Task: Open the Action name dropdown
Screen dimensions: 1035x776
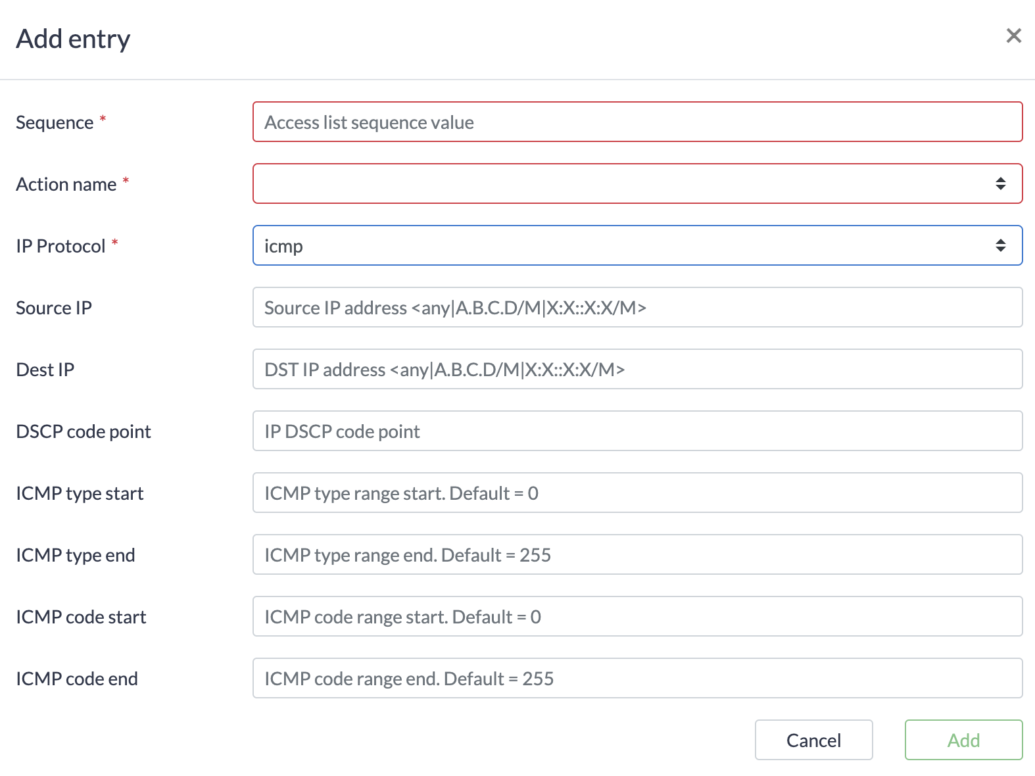Action: pos(637,184)
